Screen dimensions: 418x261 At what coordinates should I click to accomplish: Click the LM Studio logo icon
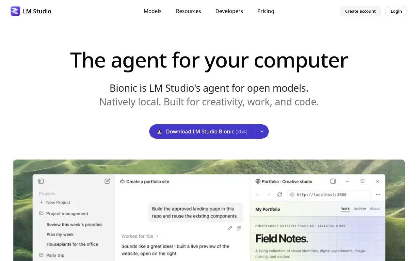15,11
